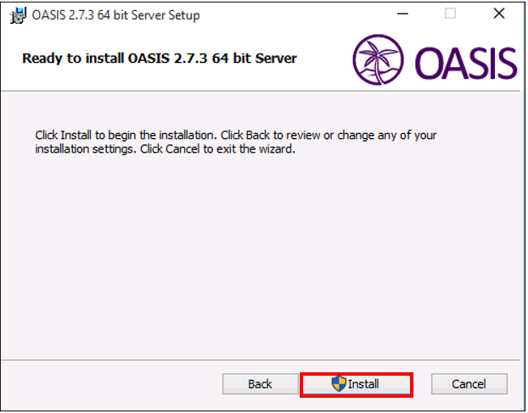This screenshot has width=528, height=413.
Task: Open the installer icon system menu
Action: 18,15
